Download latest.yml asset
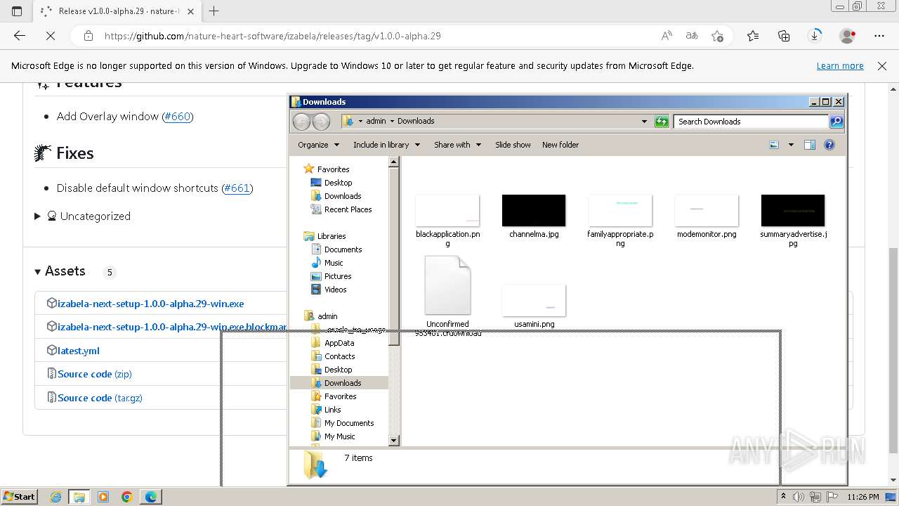899x506 pixels. [x=78, y=351]
